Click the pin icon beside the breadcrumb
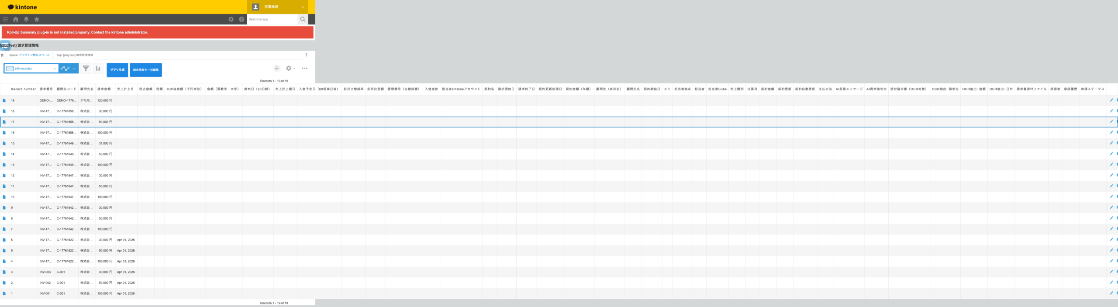This screenshot has width=1118, height=307. tap(306, 55)
